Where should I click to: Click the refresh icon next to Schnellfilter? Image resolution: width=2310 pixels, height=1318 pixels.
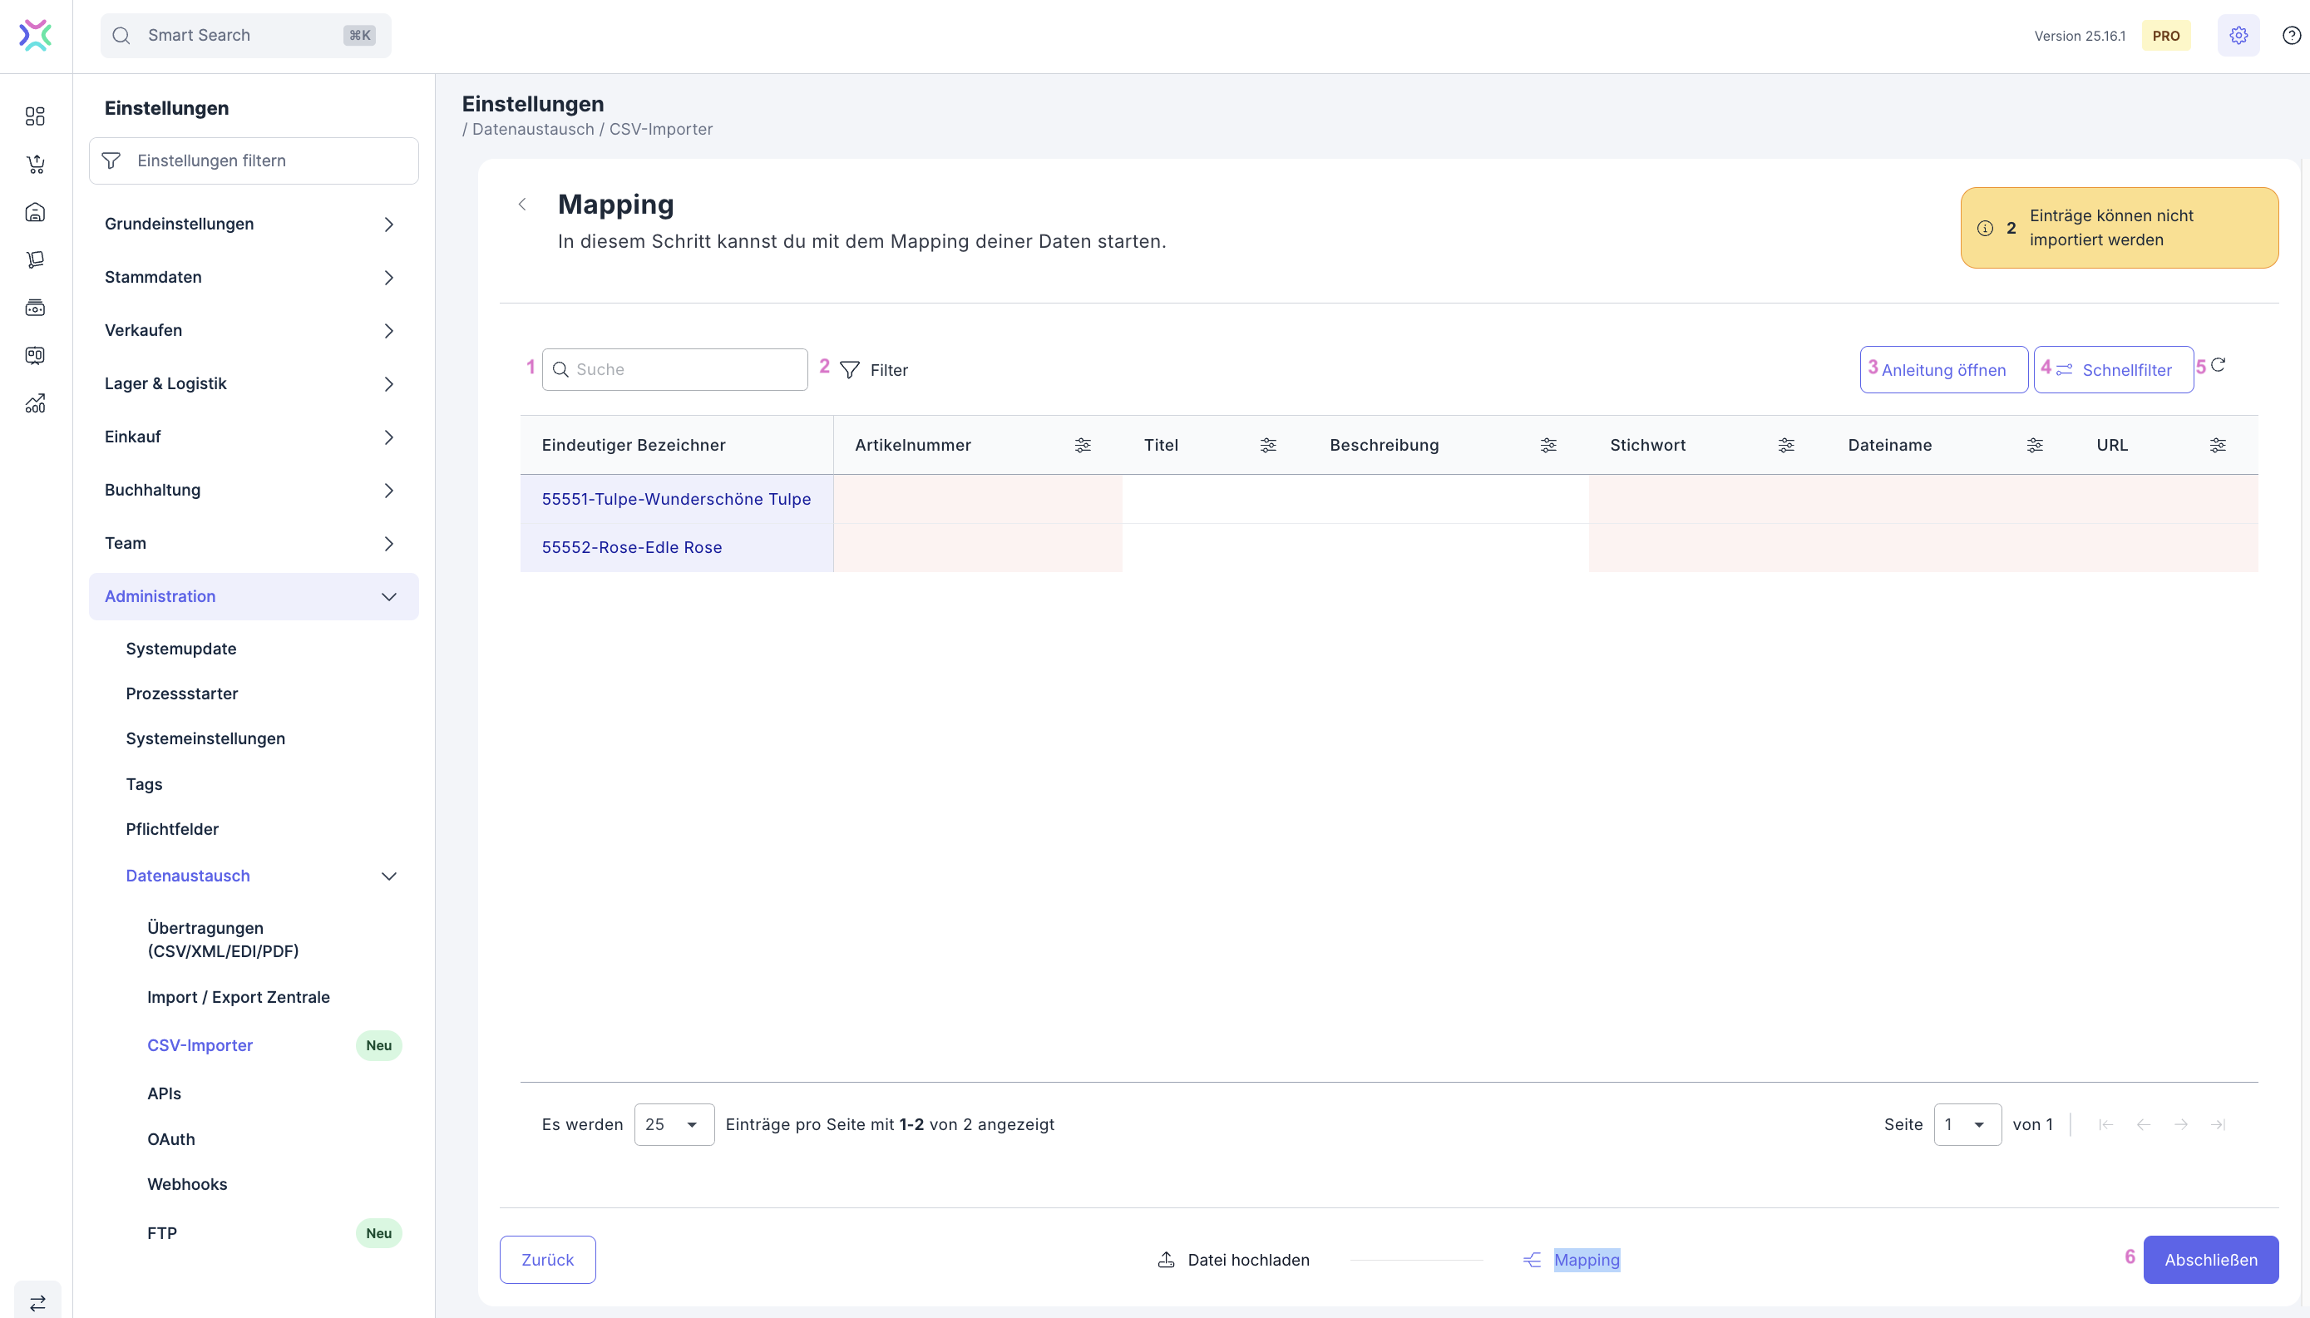click(2218, 365)
